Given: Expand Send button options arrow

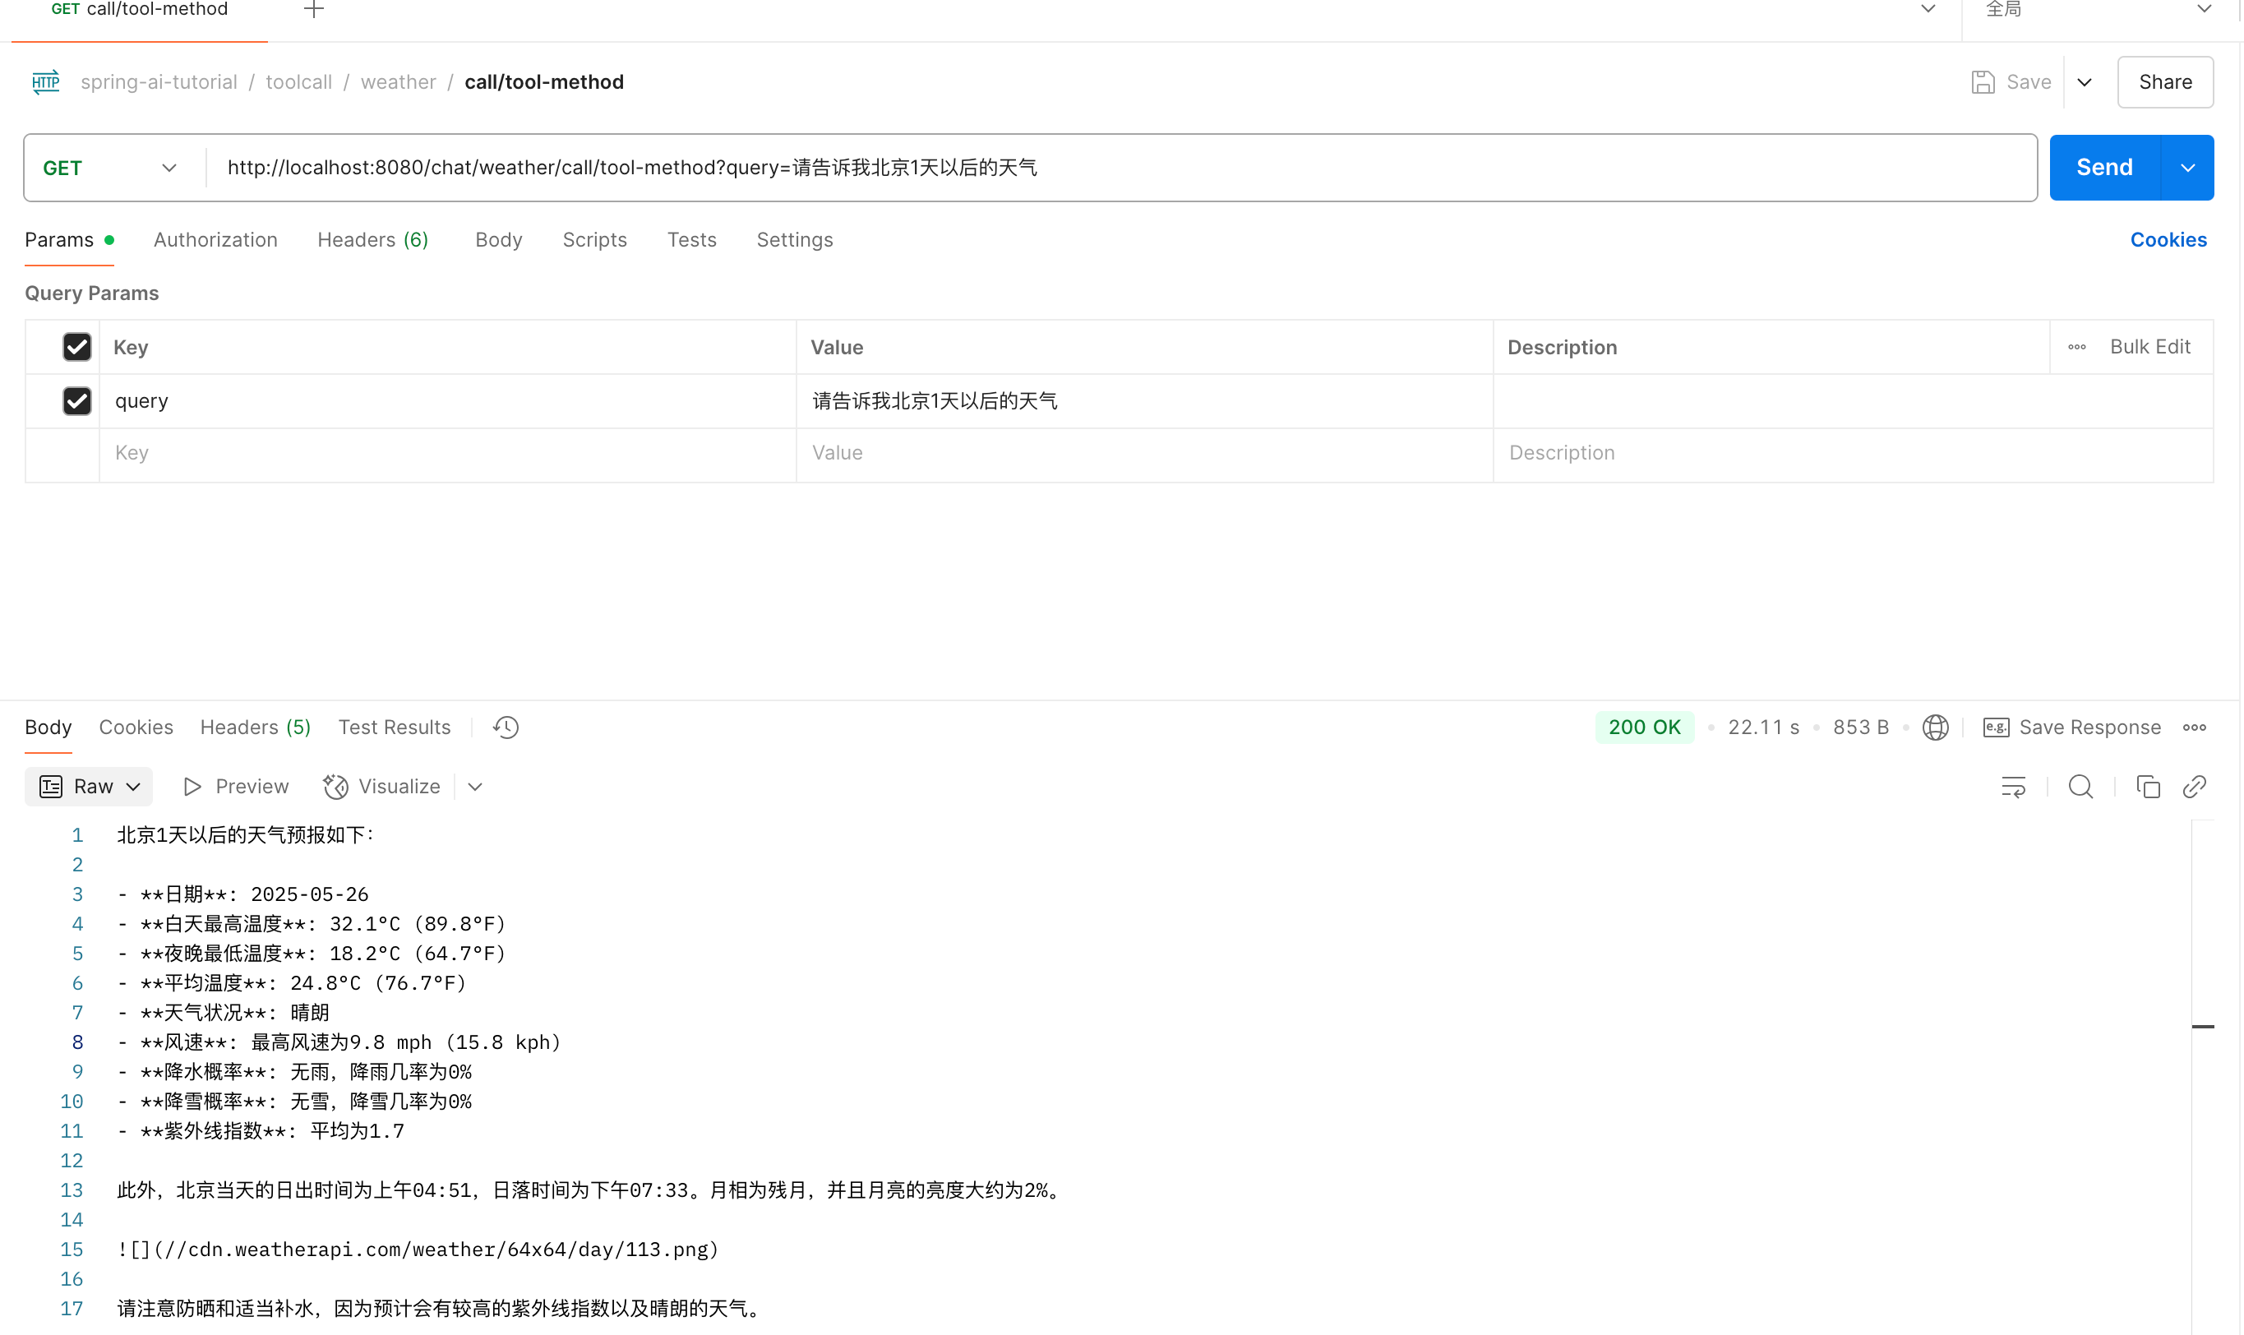Looking at the screenshot, I should coord(2187,169).
